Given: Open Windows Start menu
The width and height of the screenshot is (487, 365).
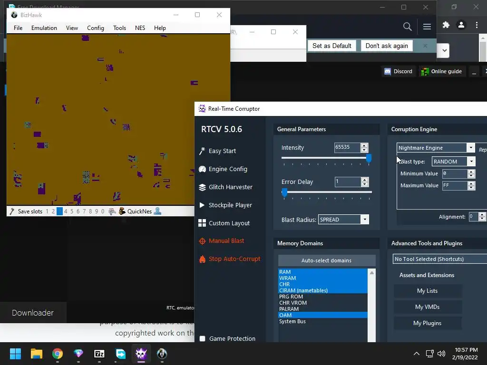Looking at the screenshot, I should click(x=16, y=354).
